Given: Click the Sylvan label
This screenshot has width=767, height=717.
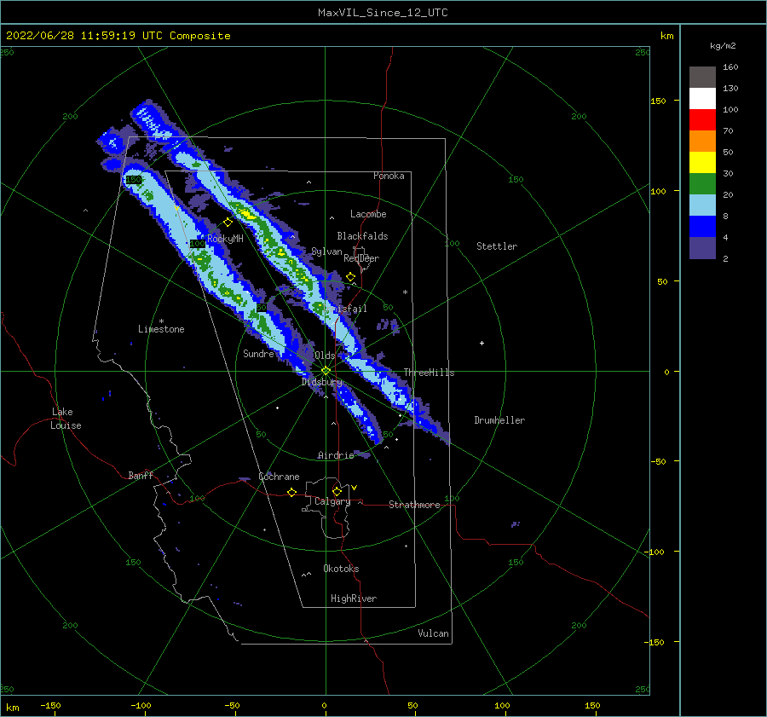Looking at the screenshot, I should click(326, 252).
